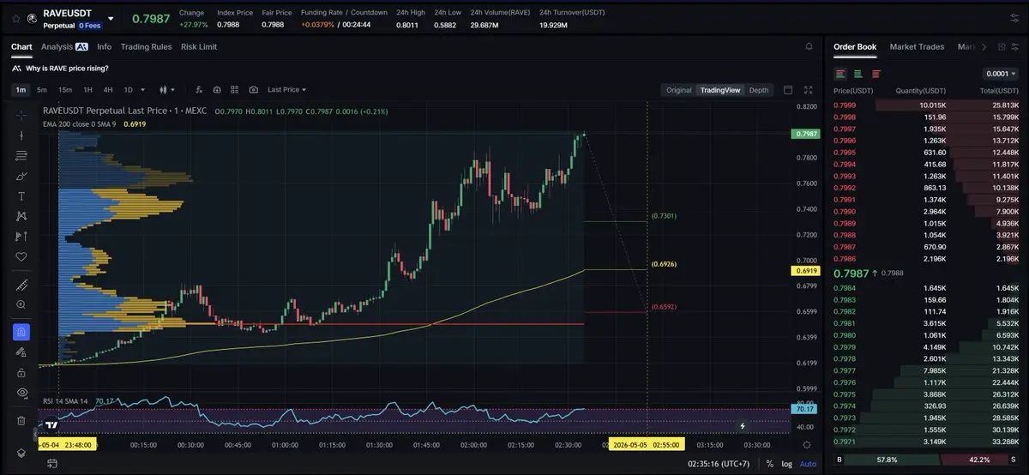The height and width of the screenshot is (475, 1029).
Task: Switch chart to TradingView view
Action: pos(719,90)
